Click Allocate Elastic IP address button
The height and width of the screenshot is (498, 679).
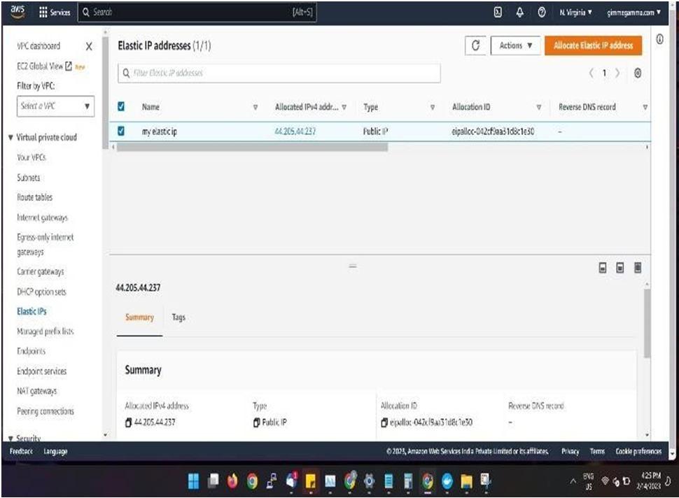(594, 45)
